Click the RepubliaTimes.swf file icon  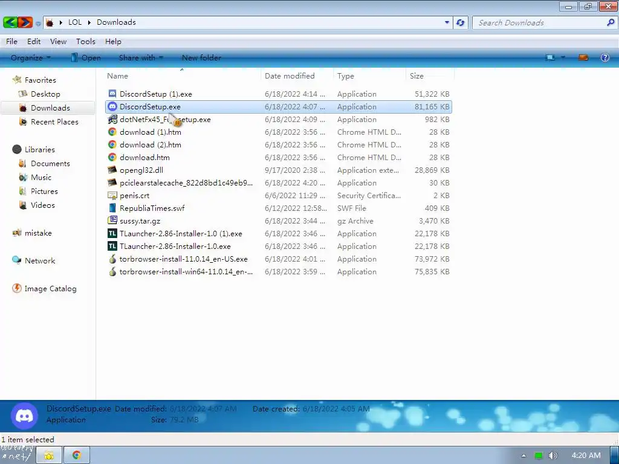click(x=112, y=208)
